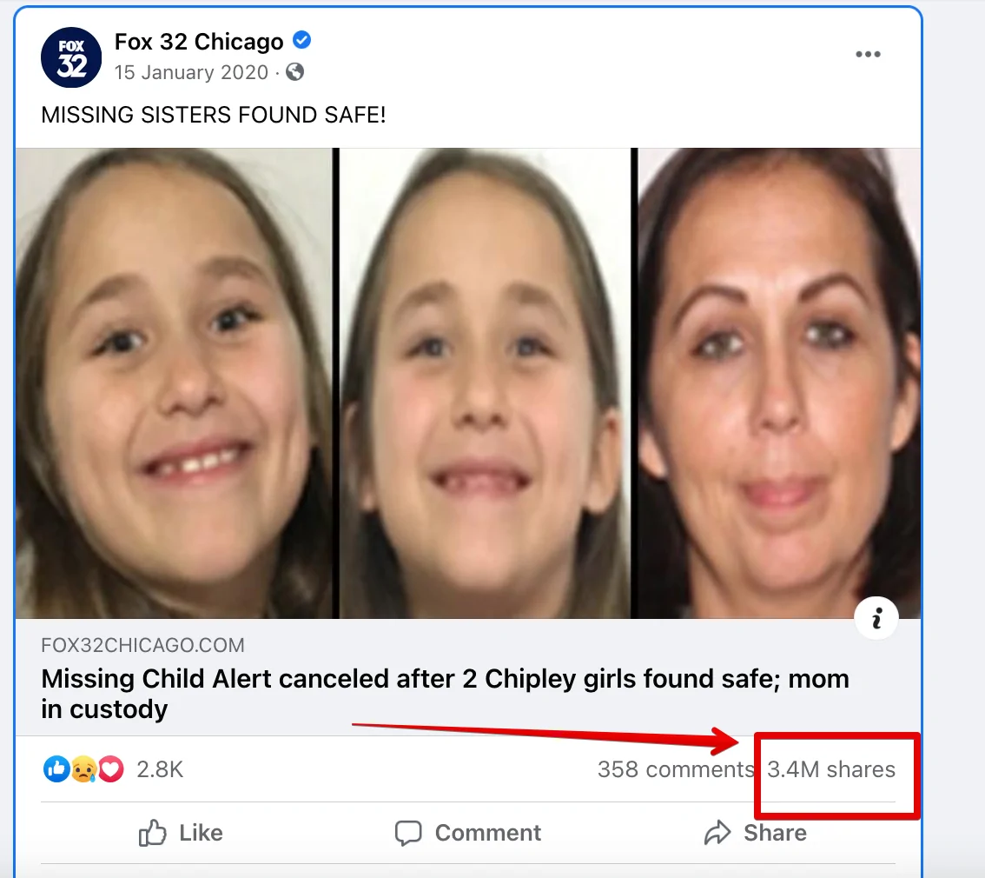The image size is (985, 878).
Task: Open the three-dot post options menu
Action: click(868, 54)
